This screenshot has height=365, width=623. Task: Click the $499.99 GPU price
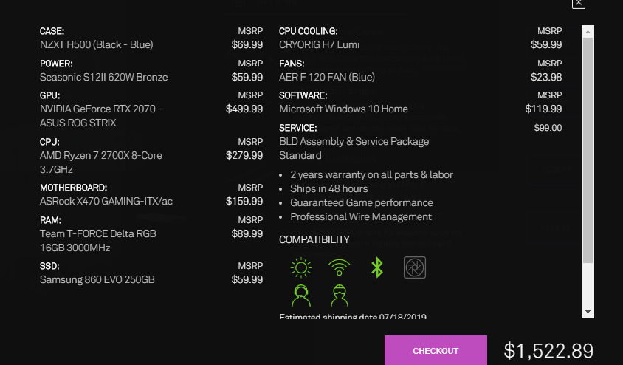tap(244, 109)
